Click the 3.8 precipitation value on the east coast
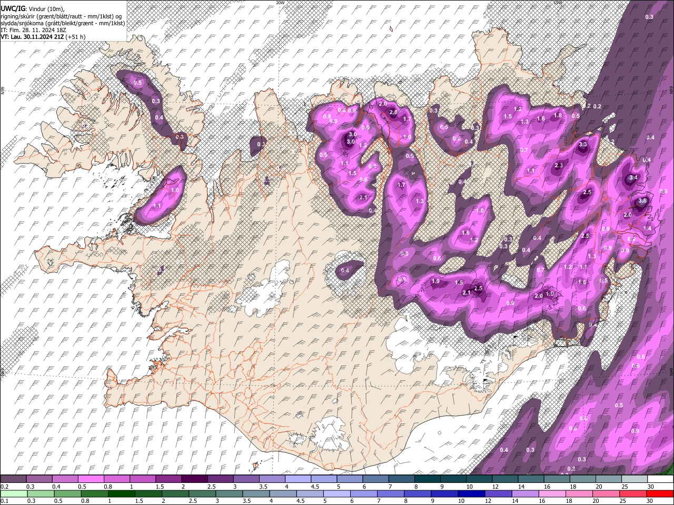 (642, 201)
